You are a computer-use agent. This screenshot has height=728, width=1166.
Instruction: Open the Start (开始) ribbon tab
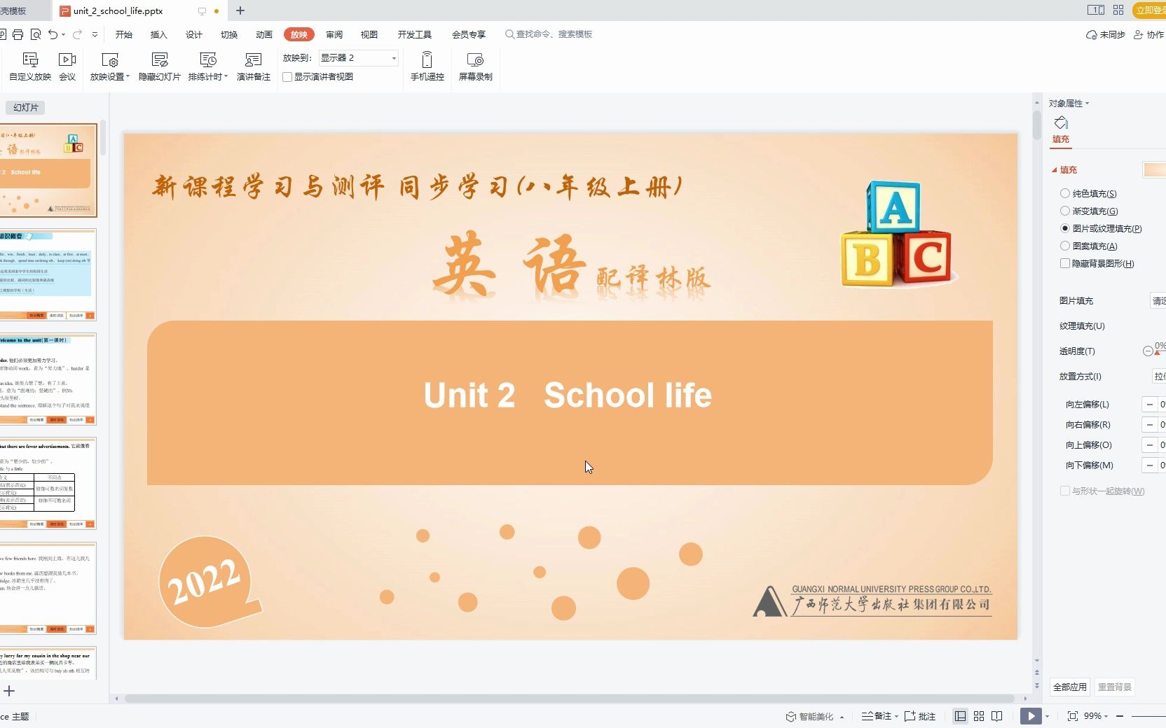[x=124, y=34]
